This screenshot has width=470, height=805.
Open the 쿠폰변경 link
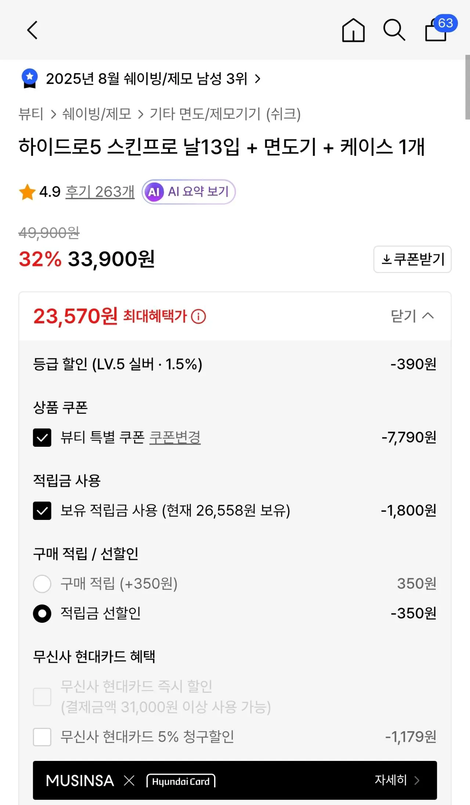[x=175, y=438]
